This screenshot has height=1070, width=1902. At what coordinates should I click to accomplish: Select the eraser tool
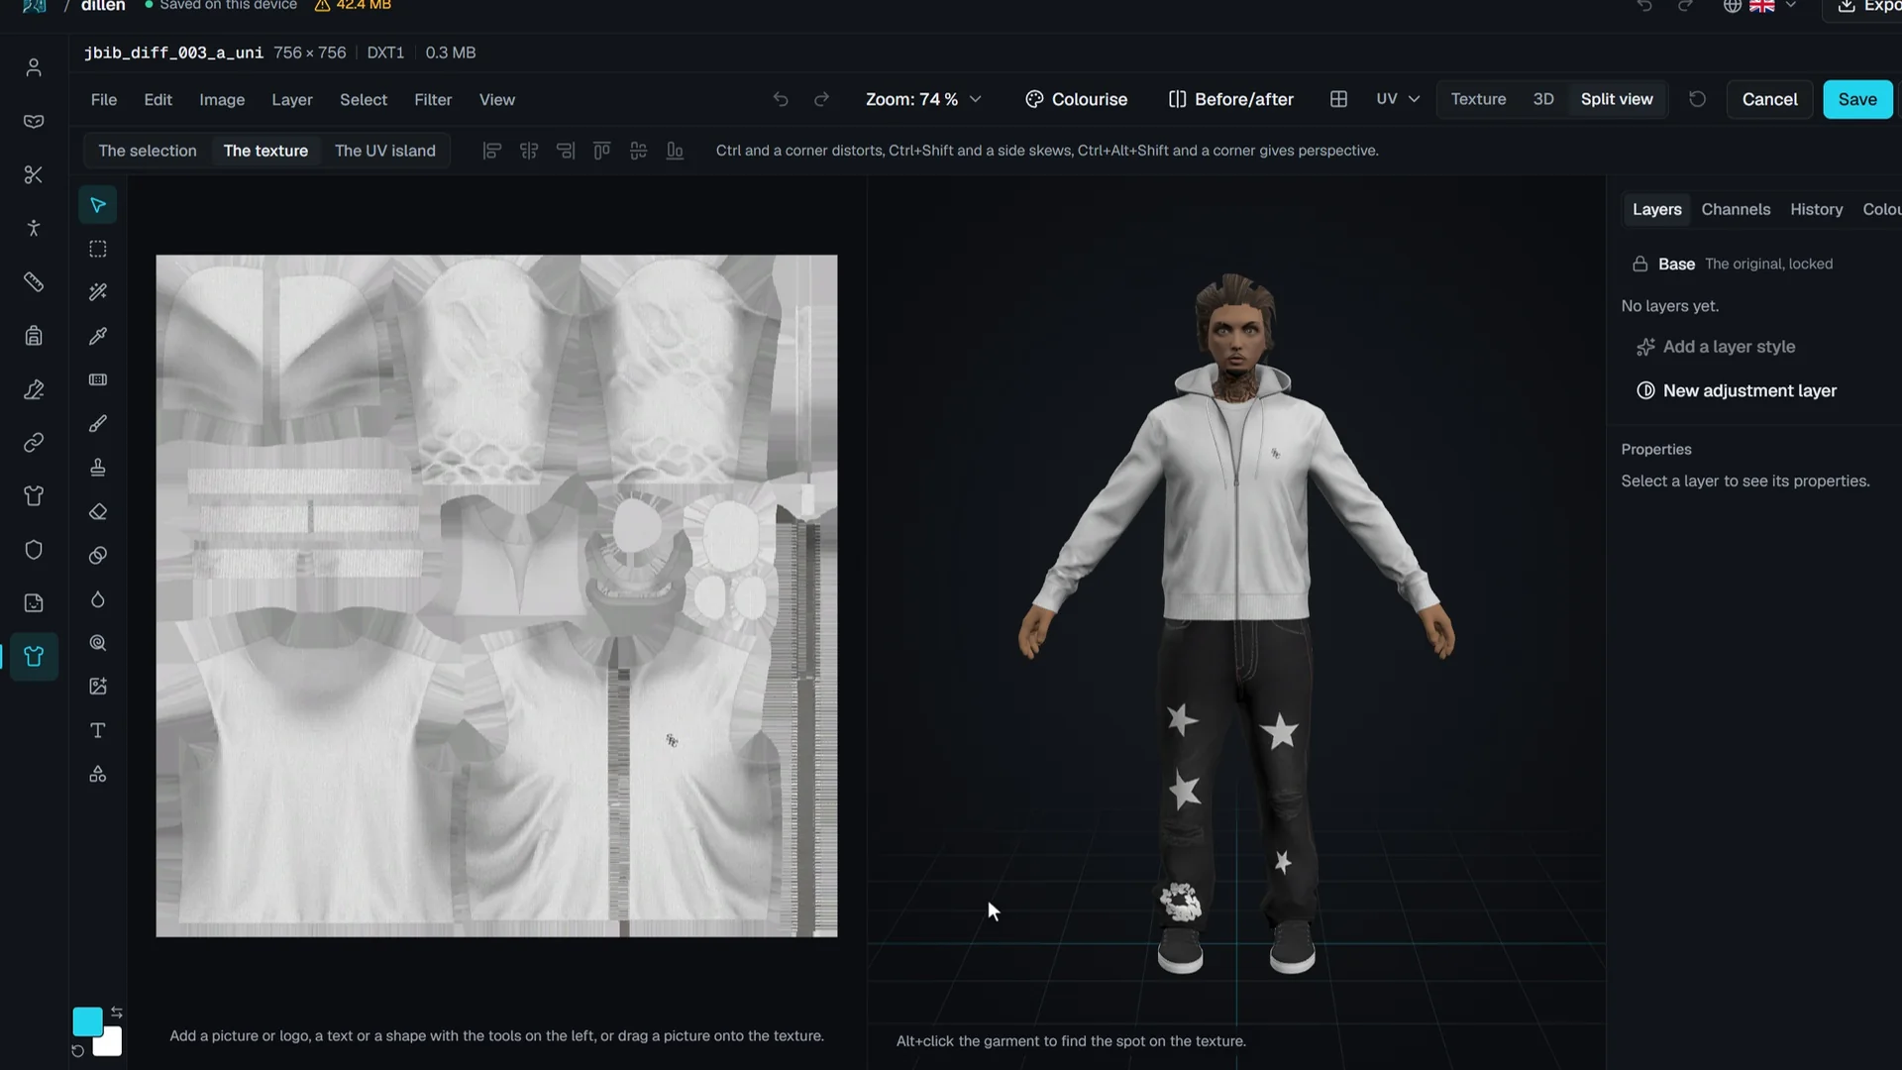coord(98,511)
